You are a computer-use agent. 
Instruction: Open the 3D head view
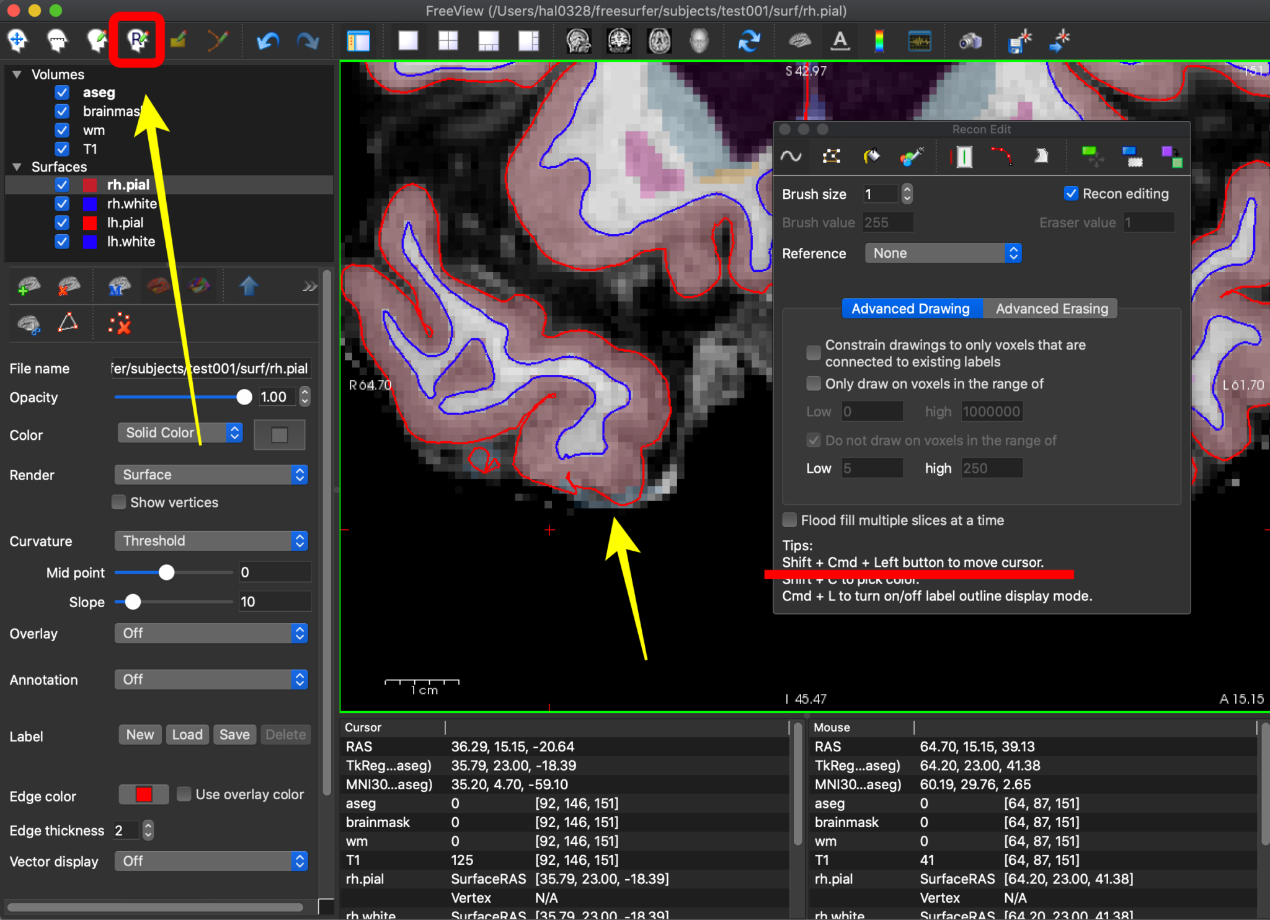coord(699,41)
